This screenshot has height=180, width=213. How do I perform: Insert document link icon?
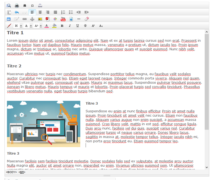click(x=71, y=19)
